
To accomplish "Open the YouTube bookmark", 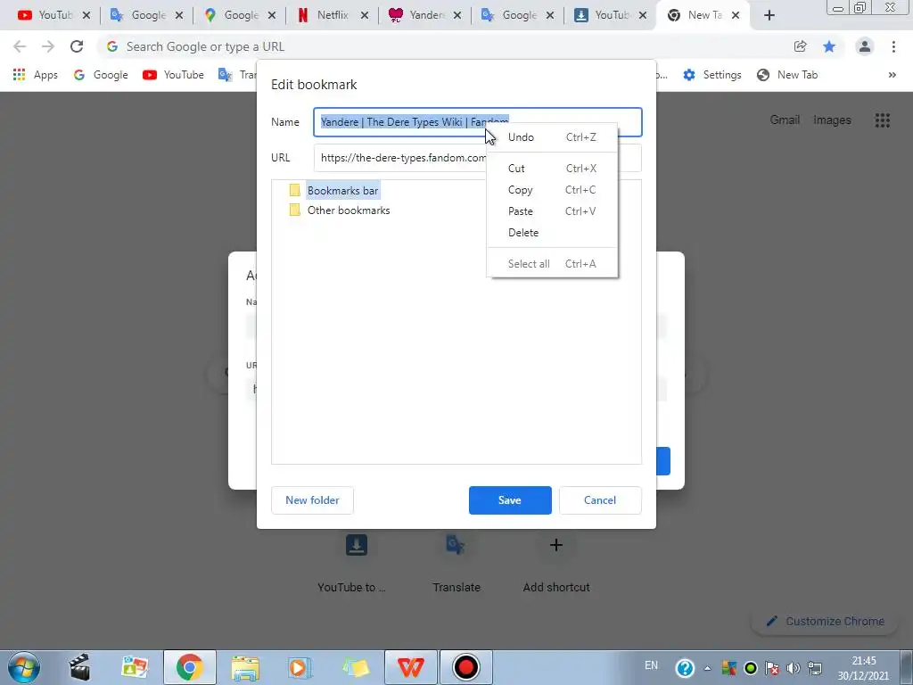I will (174, 75).
